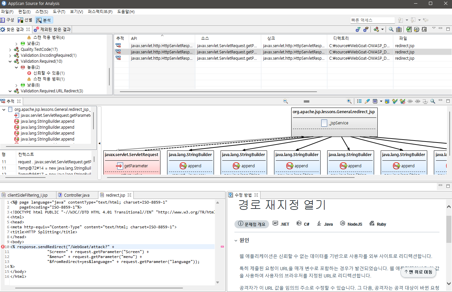Click the bundle findings gear icon
Image resolution: width=452 pixels, height=292 pixels.
365,29
